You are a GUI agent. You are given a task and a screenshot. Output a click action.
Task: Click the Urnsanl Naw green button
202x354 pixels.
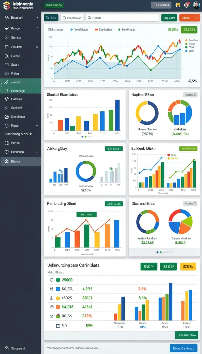186,335
